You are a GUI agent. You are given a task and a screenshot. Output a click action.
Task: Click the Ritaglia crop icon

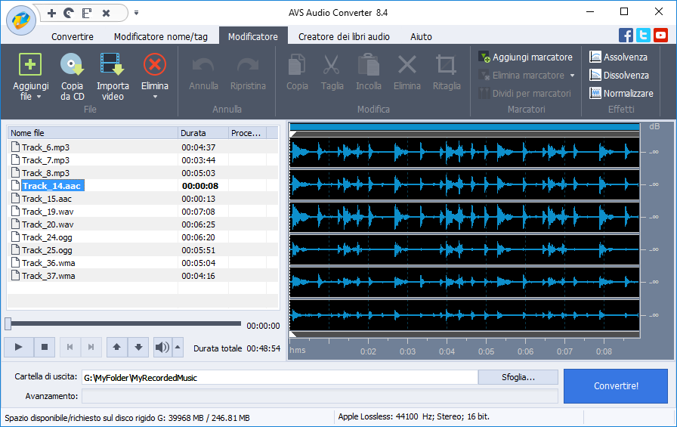pyautogui.click(x=447, y=65)
